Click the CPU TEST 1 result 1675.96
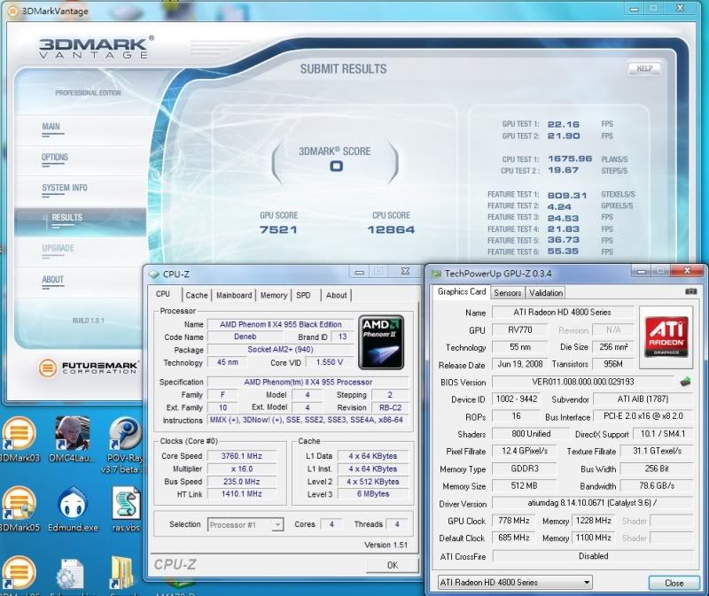709x596 pixels. click(570, 159)
